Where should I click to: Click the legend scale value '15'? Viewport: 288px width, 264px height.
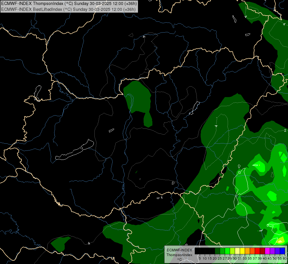(x=210, y=258)
